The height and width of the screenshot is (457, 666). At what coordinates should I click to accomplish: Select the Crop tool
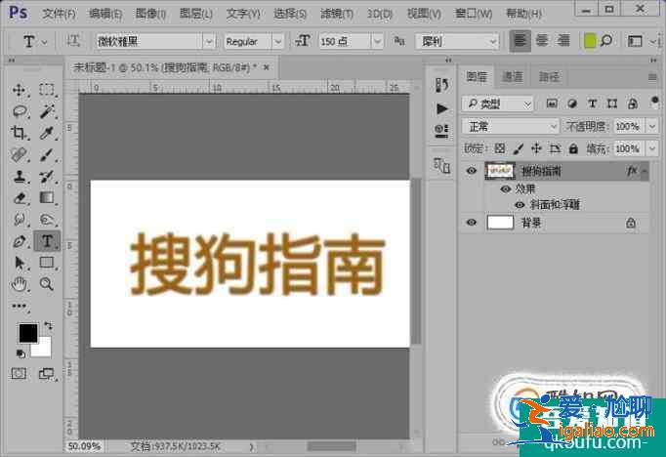[x=19, y=133]
